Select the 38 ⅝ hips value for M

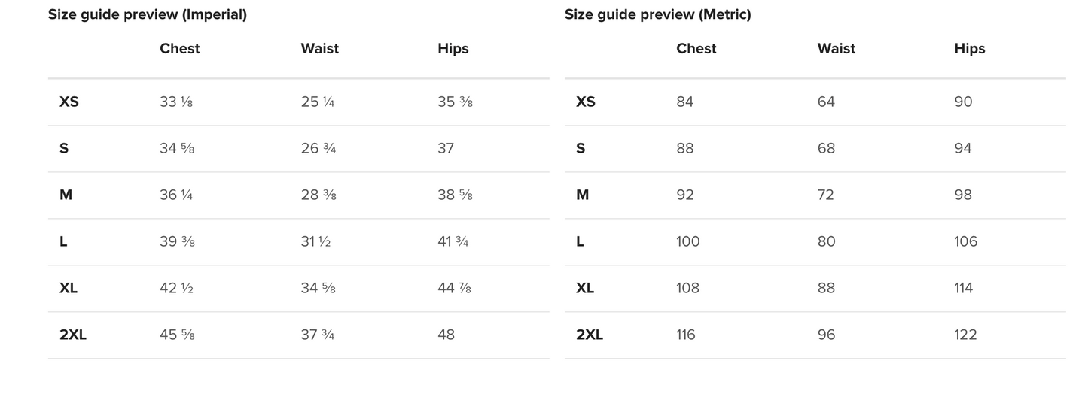[455, 195]
